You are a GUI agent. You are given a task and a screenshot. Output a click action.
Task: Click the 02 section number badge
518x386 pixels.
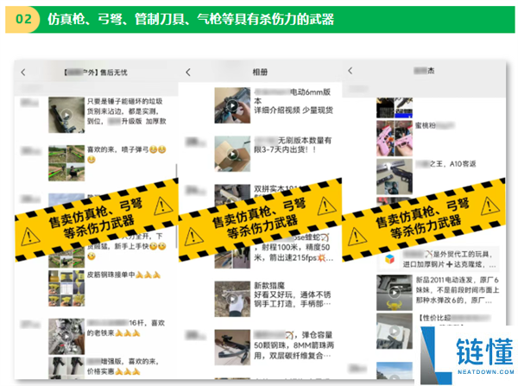[x=24, y=19]
